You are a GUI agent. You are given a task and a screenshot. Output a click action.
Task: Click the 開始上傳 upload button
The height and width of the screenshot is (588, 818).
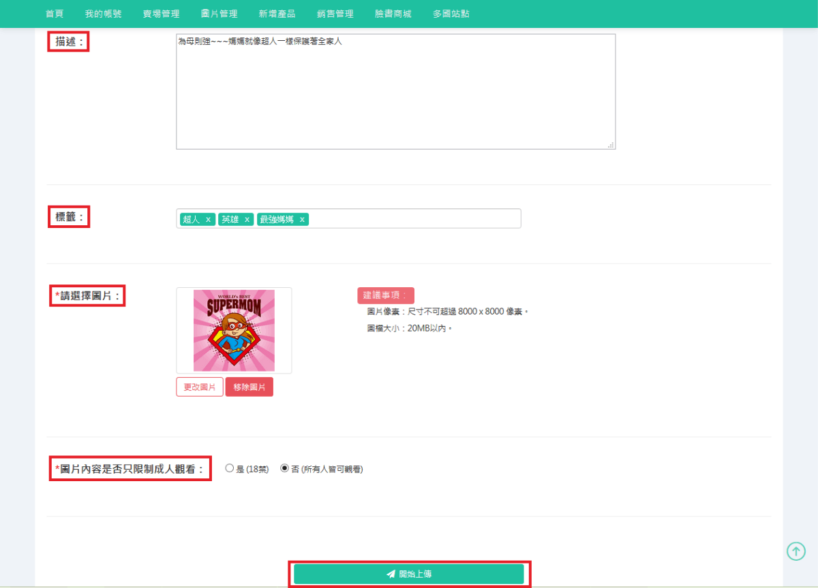409,574
